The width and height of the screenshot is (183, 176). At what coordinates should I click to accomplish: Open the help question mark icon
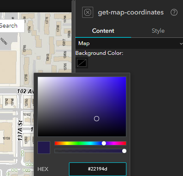174,12
